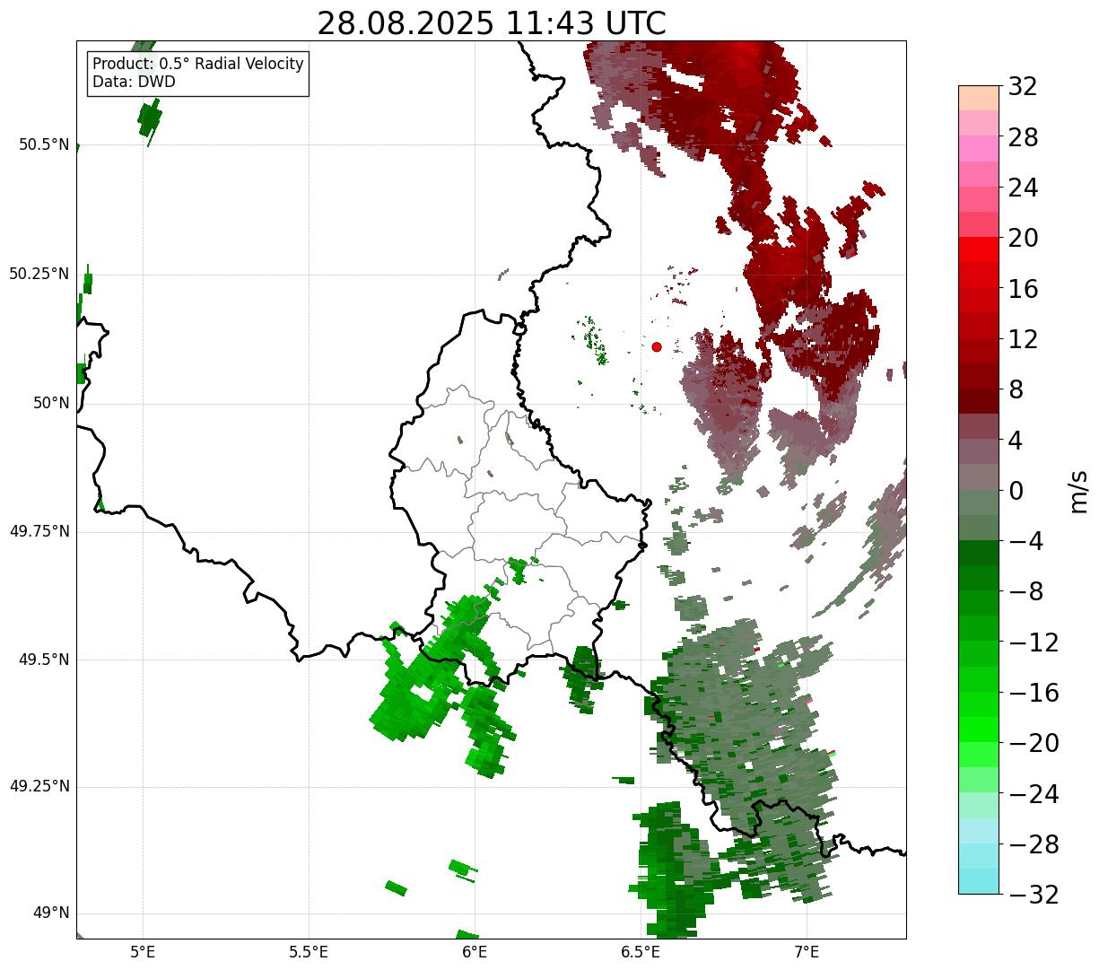The width and height of the screenshot is (1099, 970).
Task: Click the colorbar value 16
Action: tap(1024, 289)
